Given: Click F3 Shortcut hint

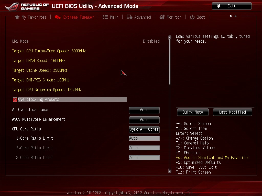Looking at the screenshot, I should [188, 153].
